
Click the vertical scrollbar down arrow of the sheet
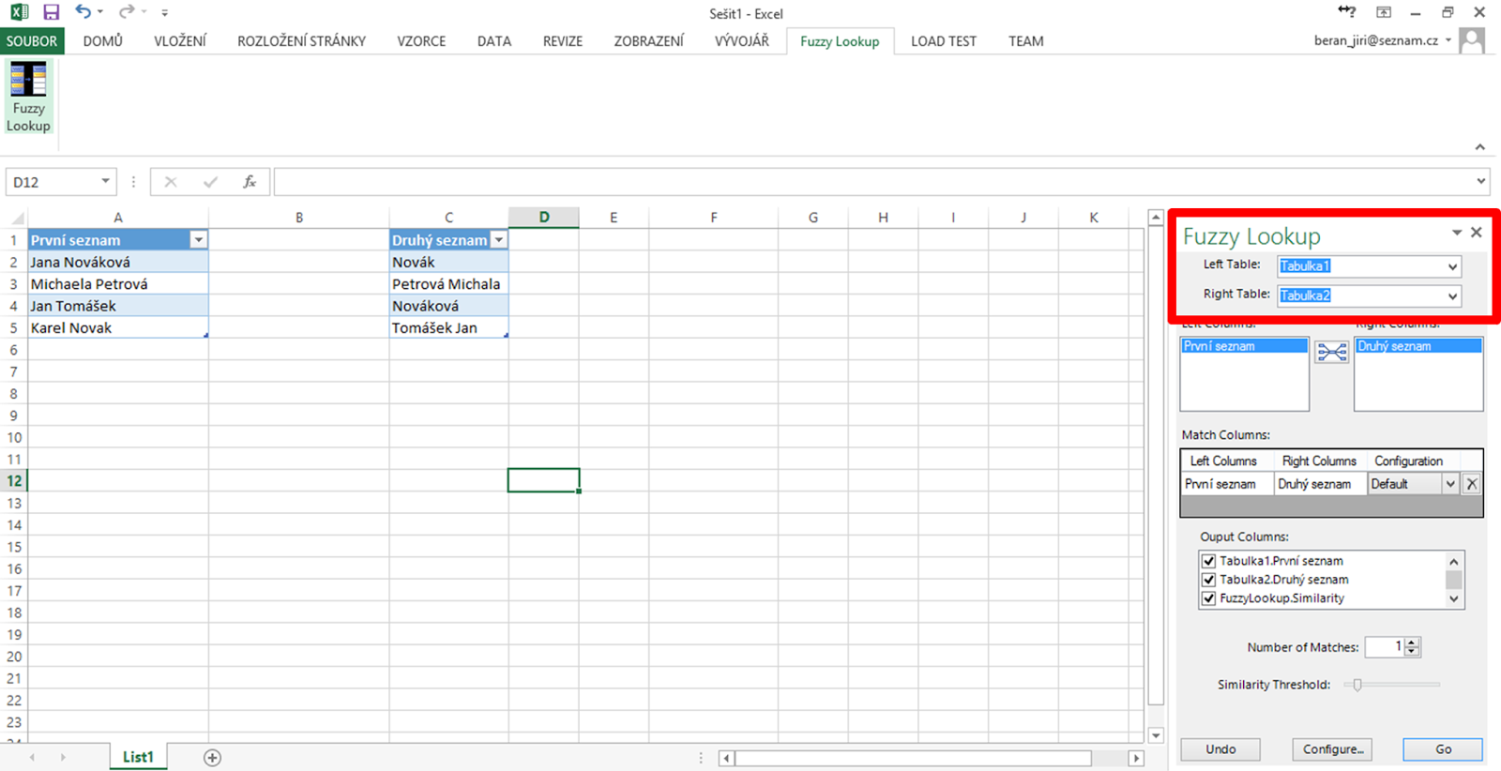click(1156, 736)
